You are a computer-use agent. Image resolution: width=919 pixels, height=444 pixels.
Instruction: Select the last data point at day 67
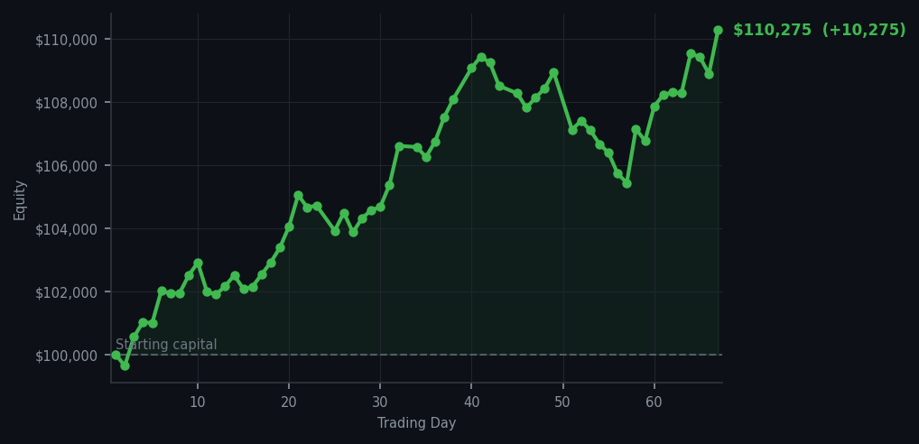[x=718, y=31]
